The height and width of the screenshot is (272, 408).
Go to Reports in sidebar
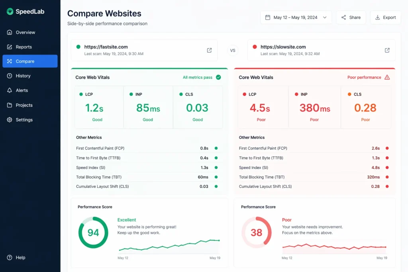(x=30, y=47)
